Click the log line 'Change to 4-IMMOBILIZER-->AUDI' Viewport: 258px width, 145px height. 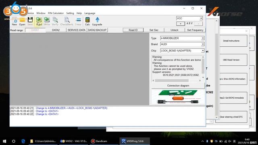pos(58,108)
